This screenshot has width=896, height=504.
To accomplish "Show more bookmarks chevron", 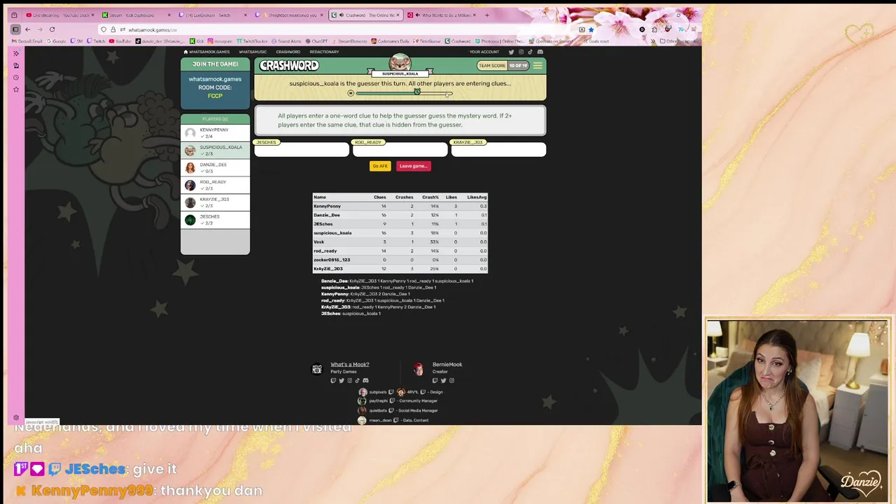I will [x=652, y=41].
